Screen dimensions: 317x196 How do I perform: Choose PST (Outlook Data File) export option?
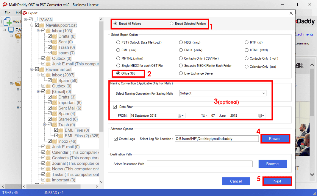click(118, 42)
